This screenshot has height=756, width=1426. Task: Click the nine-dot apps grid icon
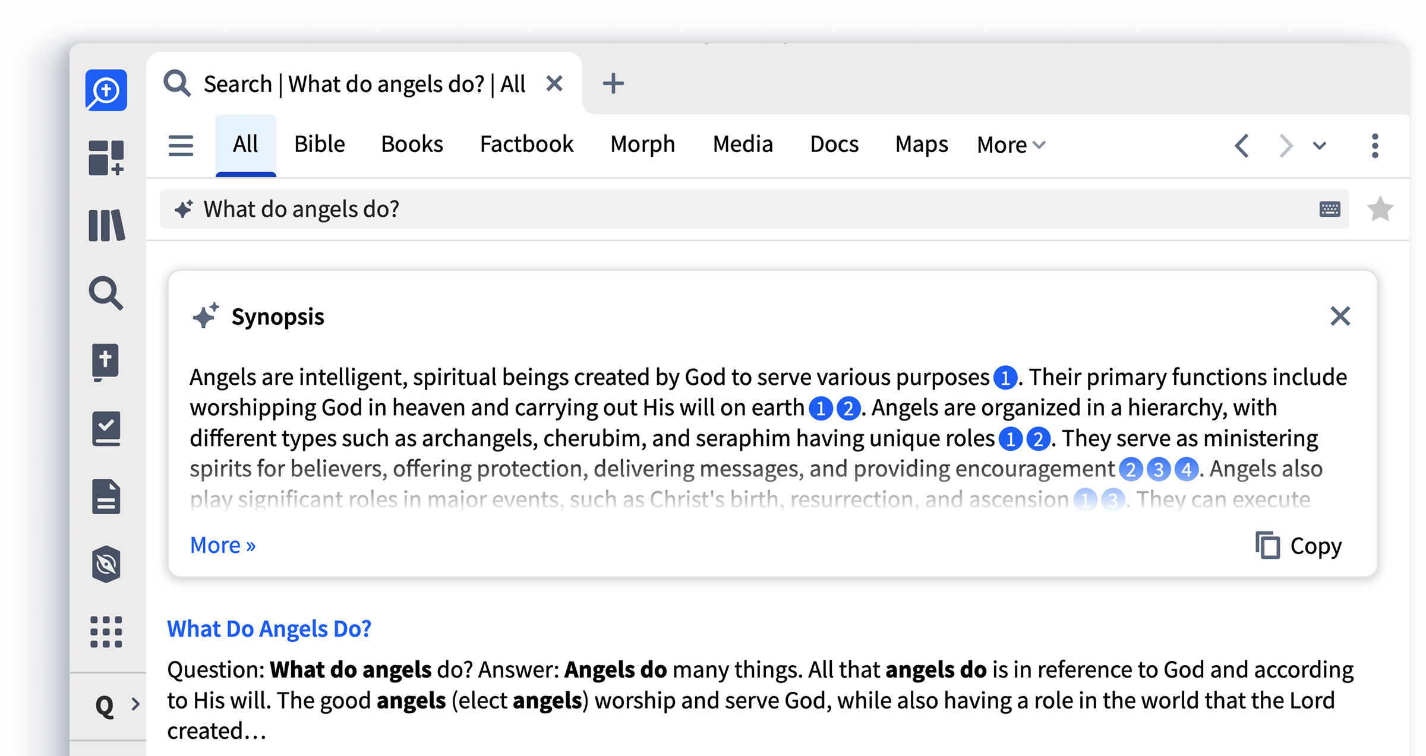point(106,631)
